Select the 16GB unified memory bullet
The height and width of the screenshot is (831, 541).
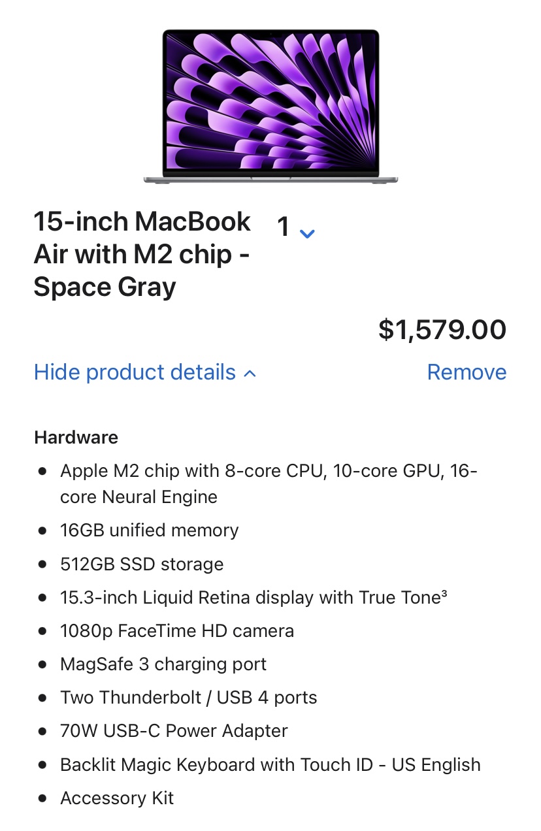pyautogui.click(x=150, y=530)
